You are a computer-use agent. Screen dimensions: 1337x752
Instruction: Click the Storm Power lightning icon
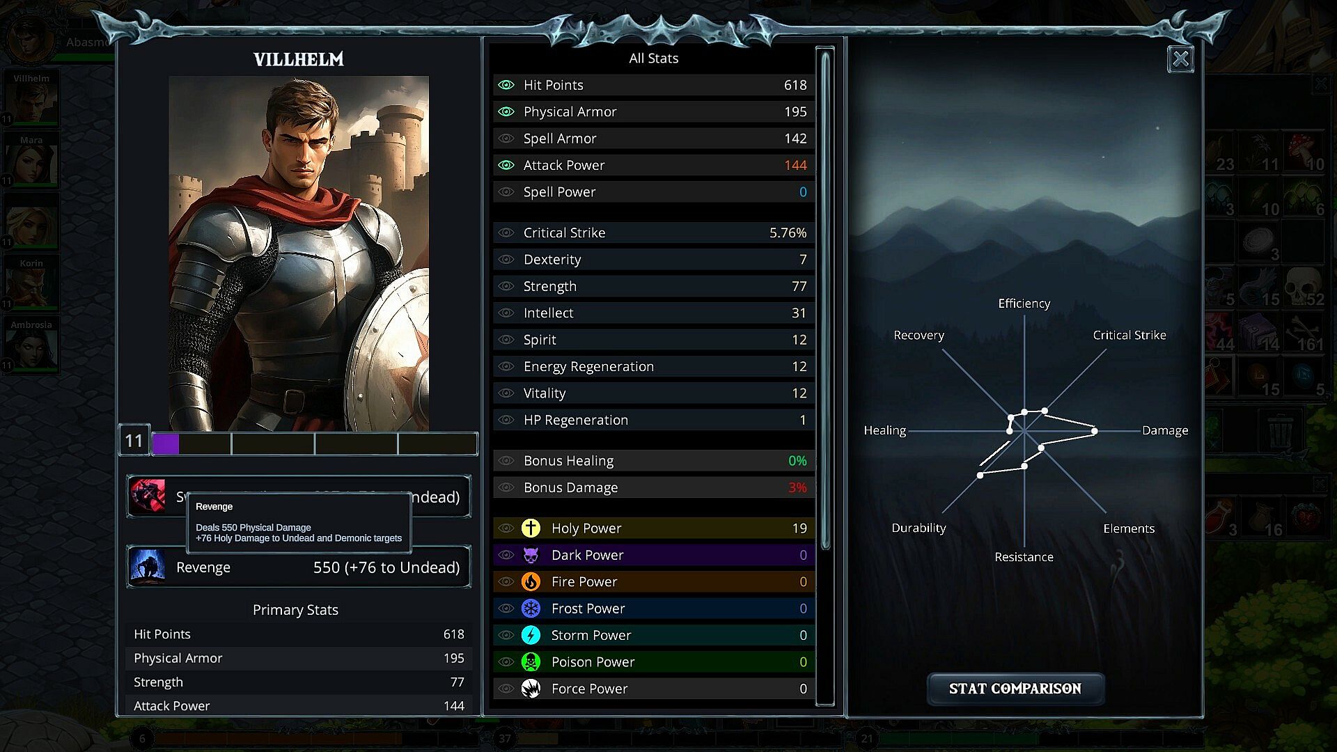531,635
